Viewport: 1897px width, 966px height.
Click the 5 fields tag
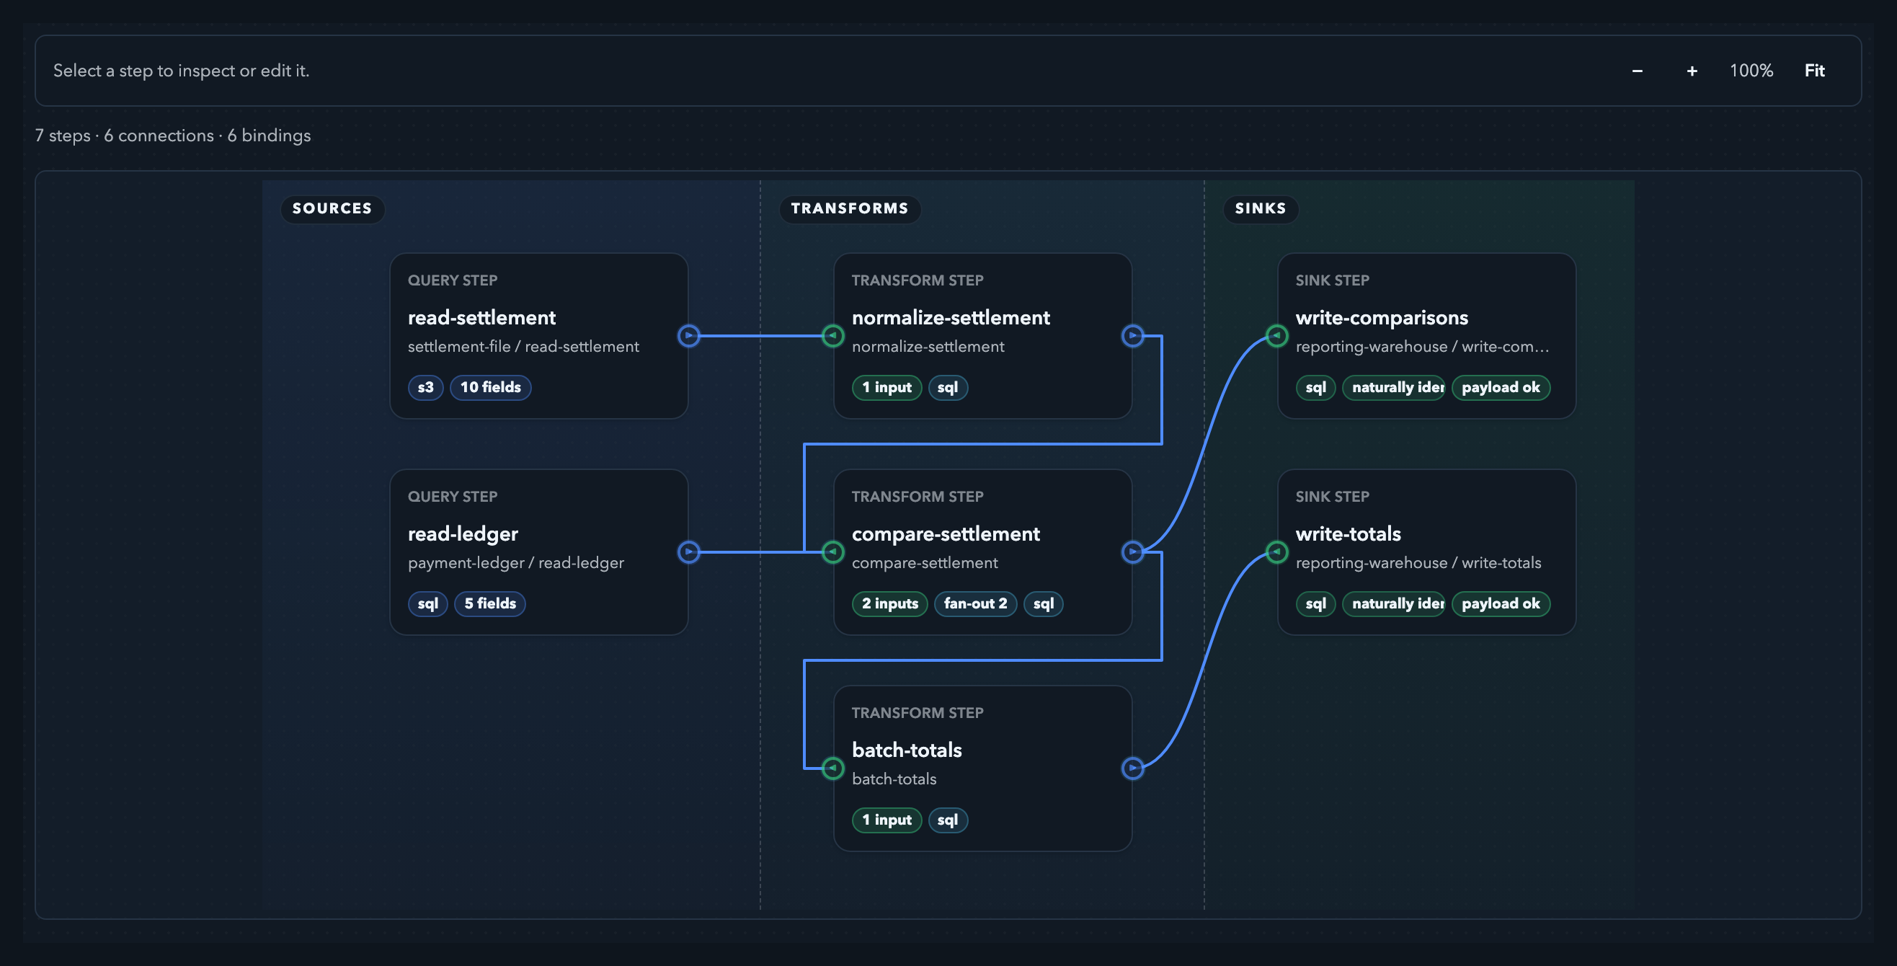pyautogui.click(x=489, y=603)
